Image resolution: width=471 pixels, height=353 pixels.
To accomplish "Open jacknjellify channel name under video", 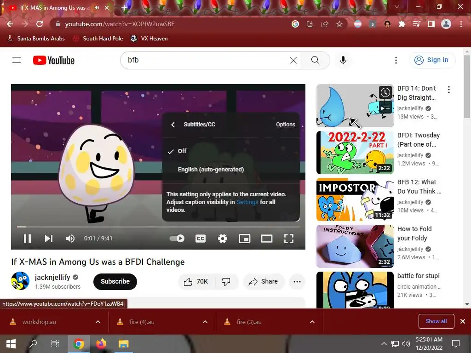I will click(x=52, y=277).
